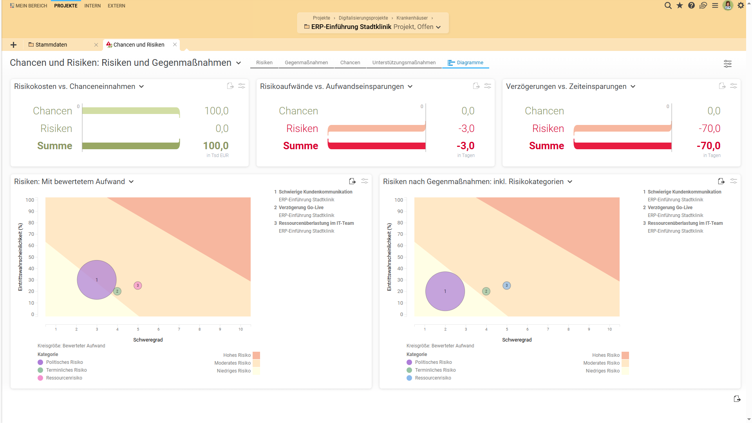752x423 pixels.
Task: Open the ERP-Einführung Stadtklinik project dropdown
Action: click(438, 27)
